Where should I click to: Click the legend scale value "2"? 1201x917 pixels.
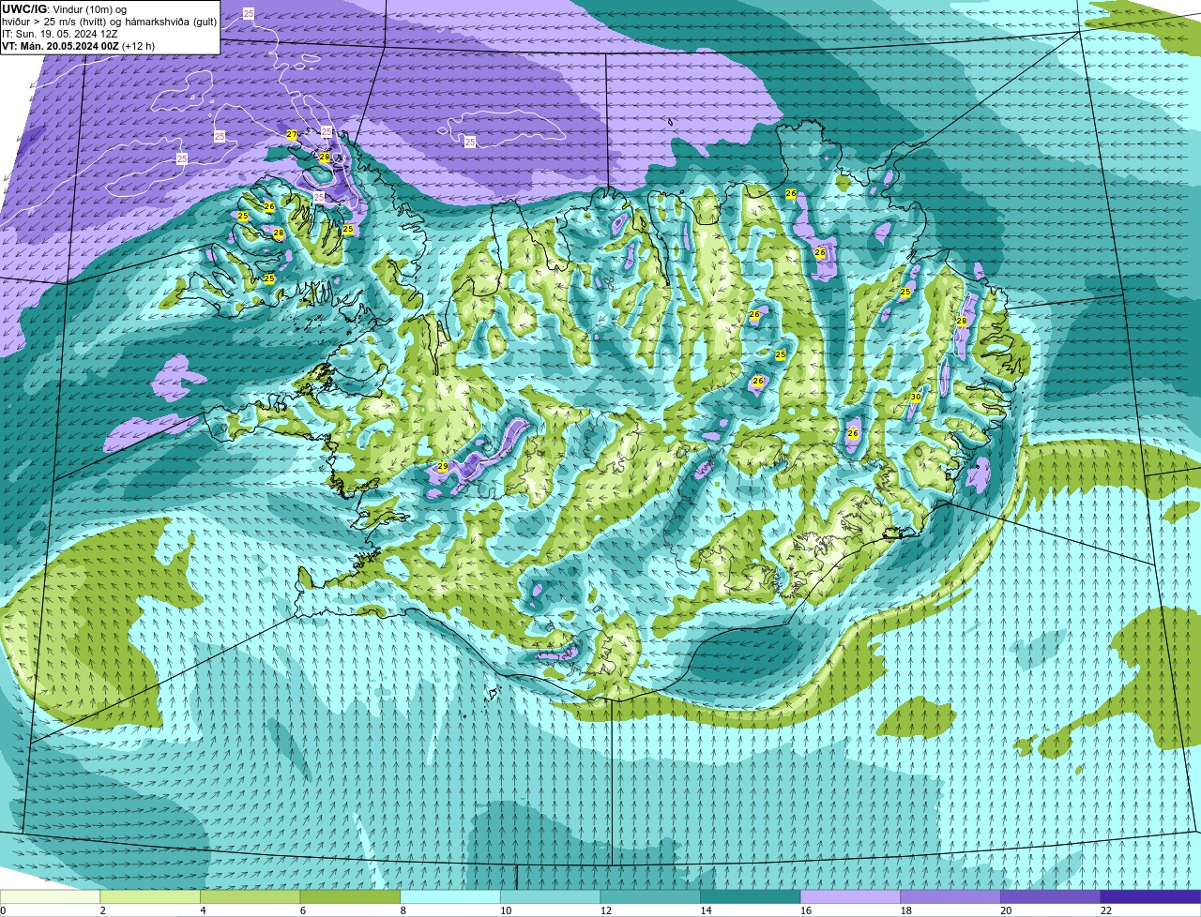[103, 909]
